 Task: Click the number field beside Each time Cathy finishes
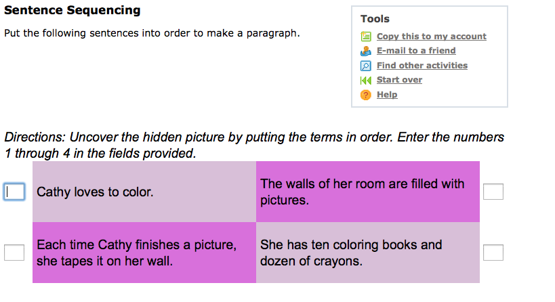[14, 253]
